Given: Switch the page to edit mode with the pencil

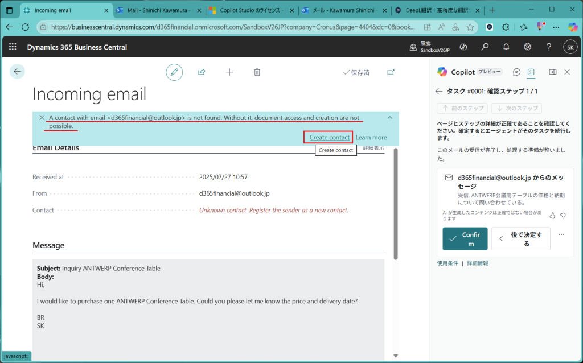Looking at the screenshot, I should (x=174, y=72).
